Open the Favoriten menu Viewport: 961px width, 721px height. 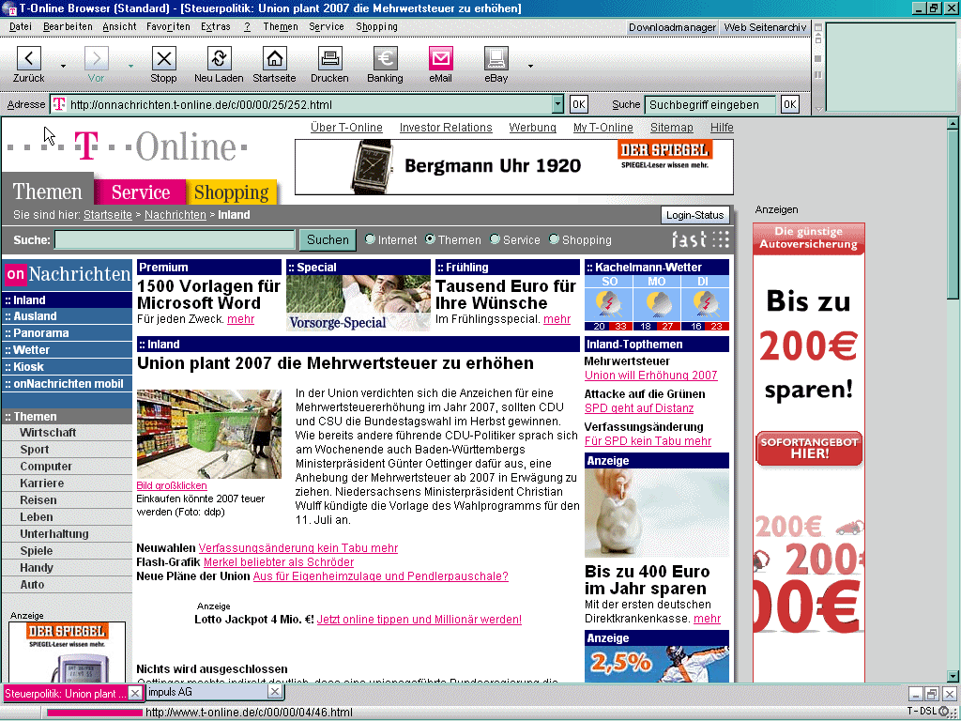pyautogui.click(x=168, y=26)
